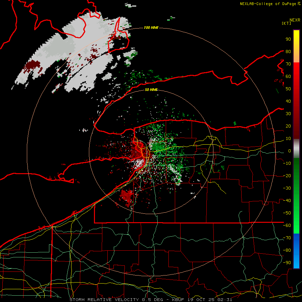Click the NEXR label above color scale

295,20
